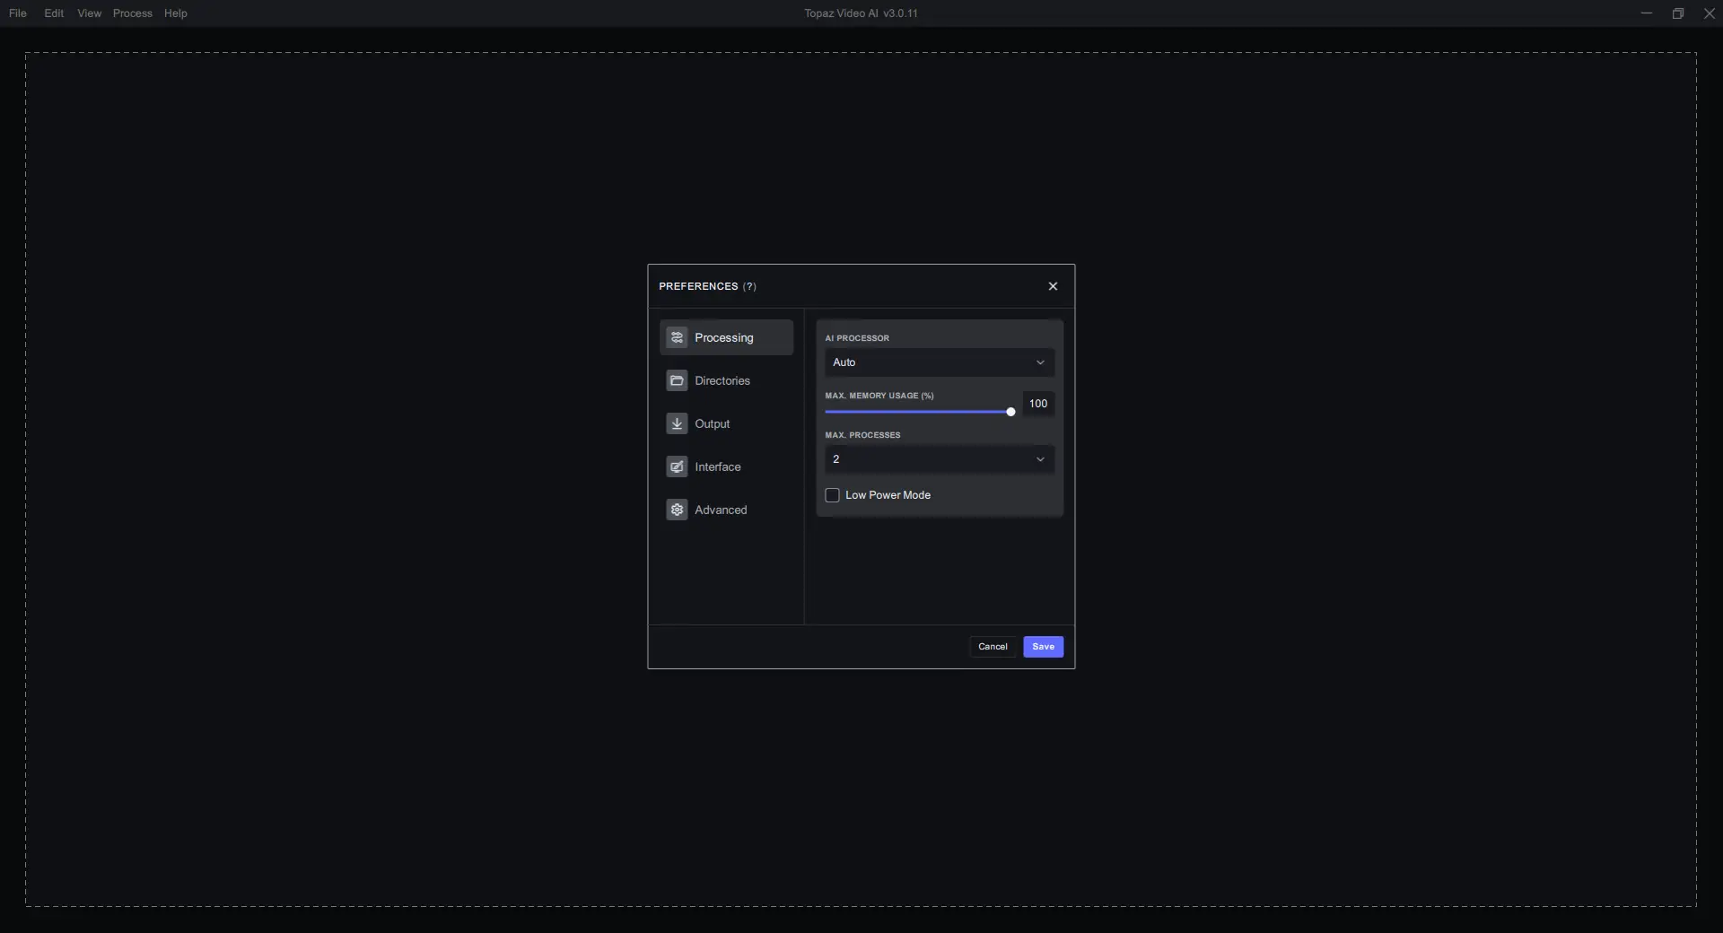Click the Output download-arrow icon
The height and width of the screenshot is (933, 1723).
677,423
